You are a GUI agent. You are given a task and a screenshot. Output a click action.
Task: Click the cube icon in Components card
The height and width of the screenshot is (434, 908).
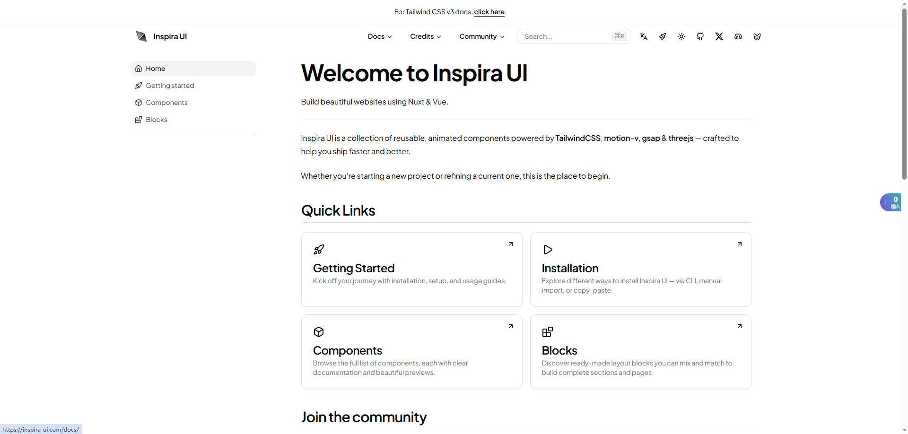click(x=319, y=332)
